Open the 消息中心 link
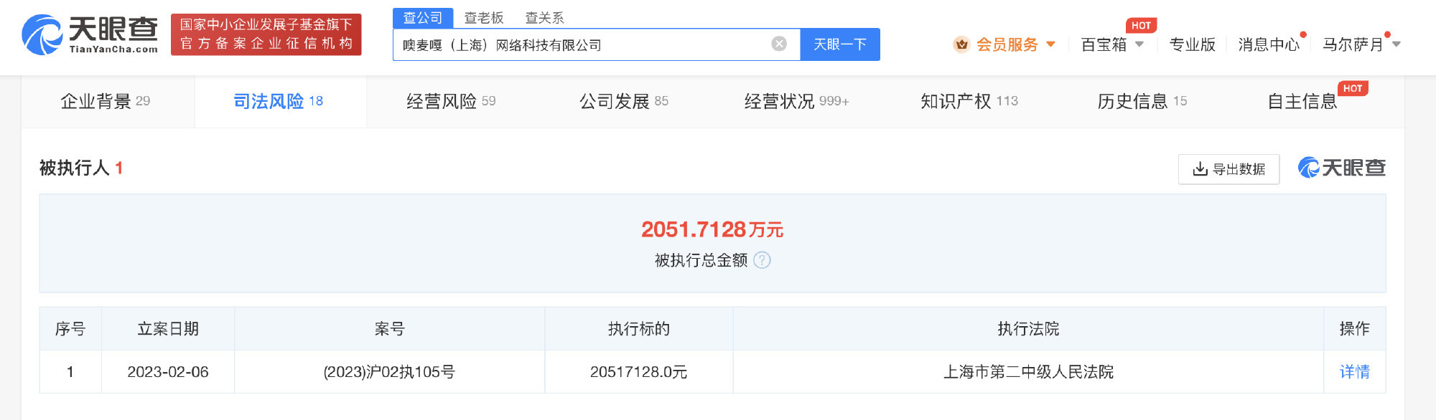Viewport: 1436px width, 420px height. click(x=1269, y=44)
